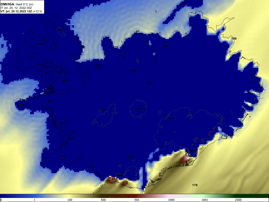Click the '-549' value in the Westfjords

click(x=40, y=44)
